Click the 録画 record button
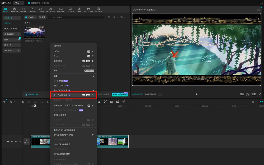Image resolution: width=264 pixels, height=165 pixels. 42,17
